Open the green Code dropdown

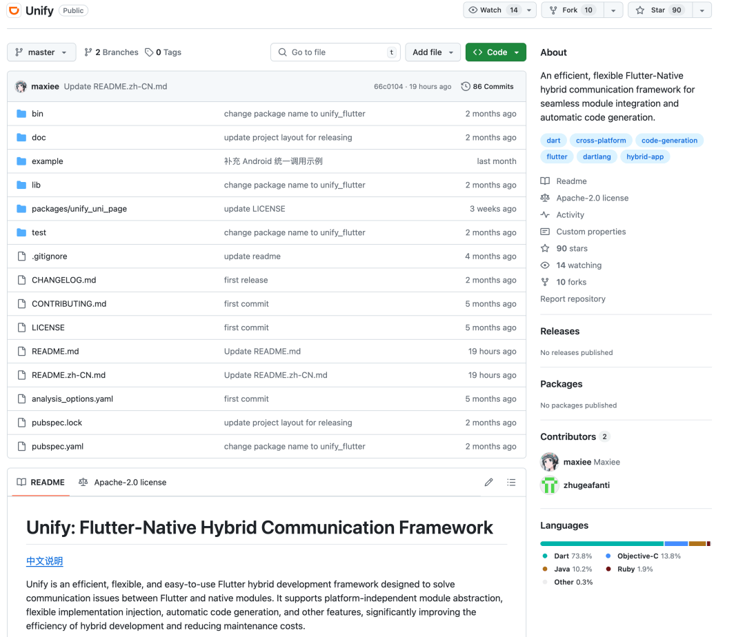point(495,52)
